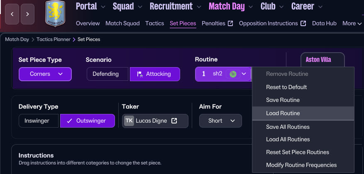Select the Attacking scenario
The image size is (364, 174).
pos(155,74)
